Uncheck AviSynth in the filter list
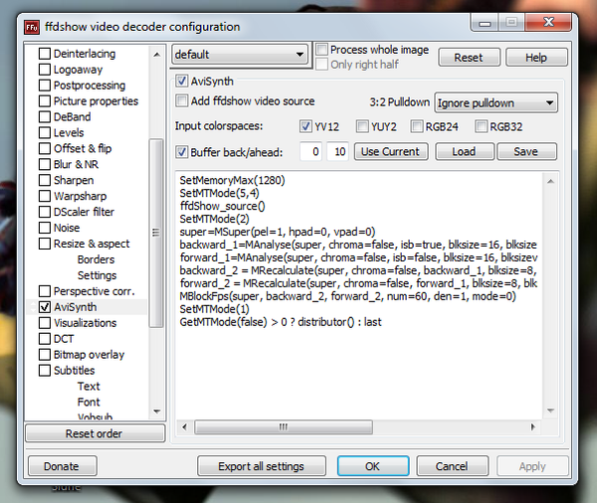This screenshot has width=597, height=503. pyautogui.click(x=45, y=307)
